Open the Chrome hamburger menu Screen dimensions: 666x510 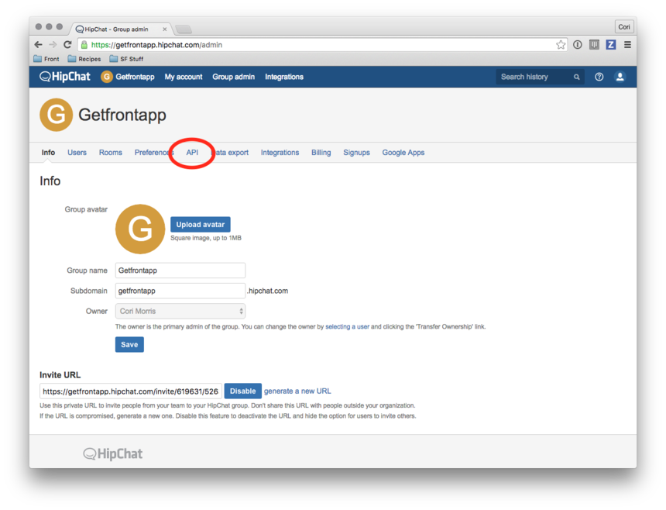[627, 45]
